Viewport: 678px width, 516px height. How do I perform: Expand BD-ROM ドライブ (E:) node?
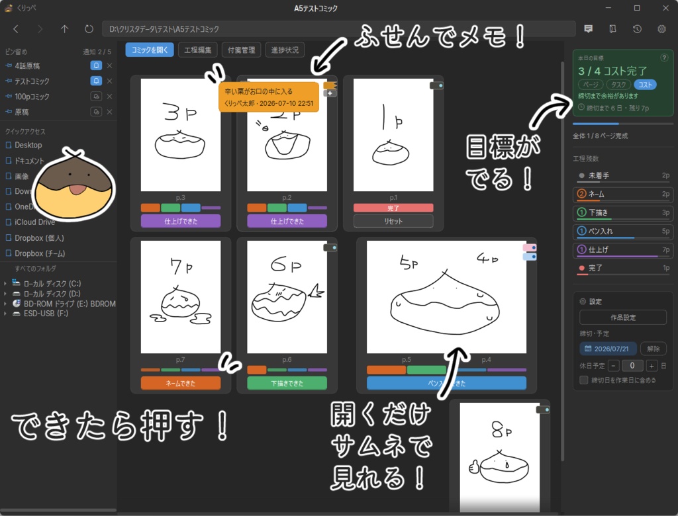click(5, 304)
